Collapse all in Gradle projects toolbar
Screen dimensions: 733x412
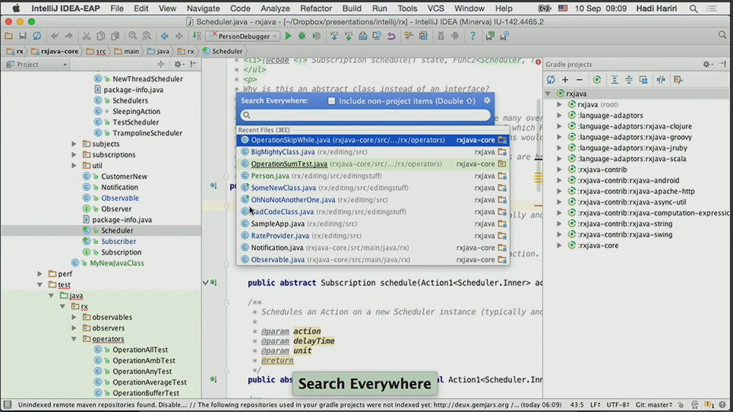pos(629,80)
